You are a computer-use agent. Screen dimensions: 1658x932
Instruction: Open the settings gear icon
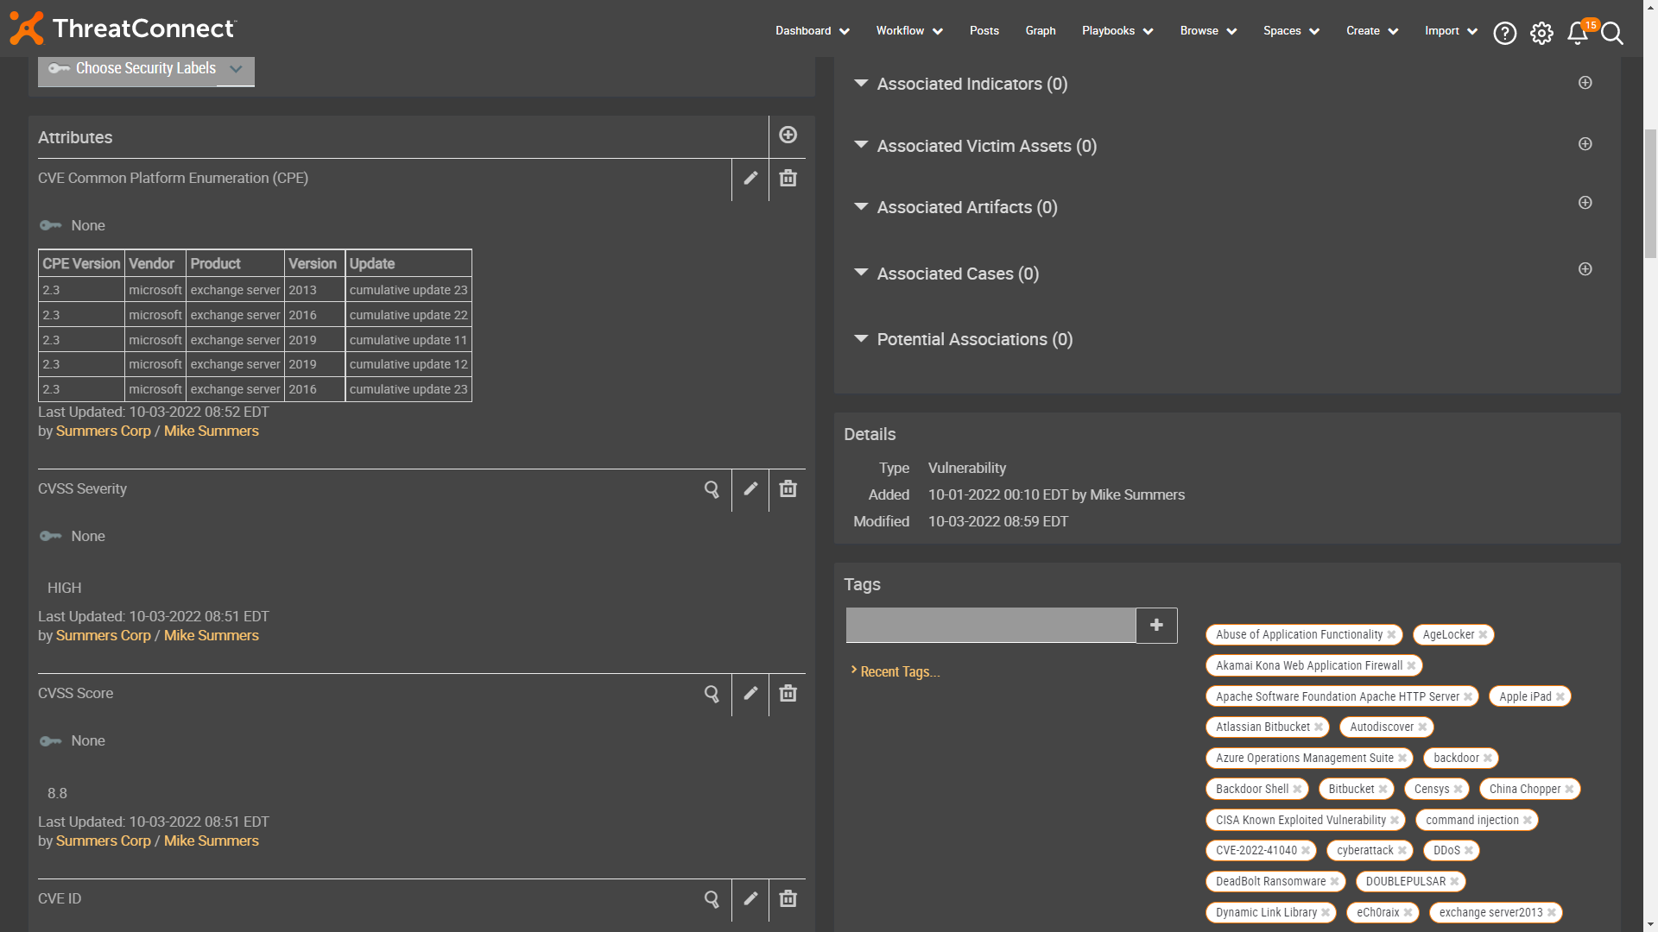1541,33
